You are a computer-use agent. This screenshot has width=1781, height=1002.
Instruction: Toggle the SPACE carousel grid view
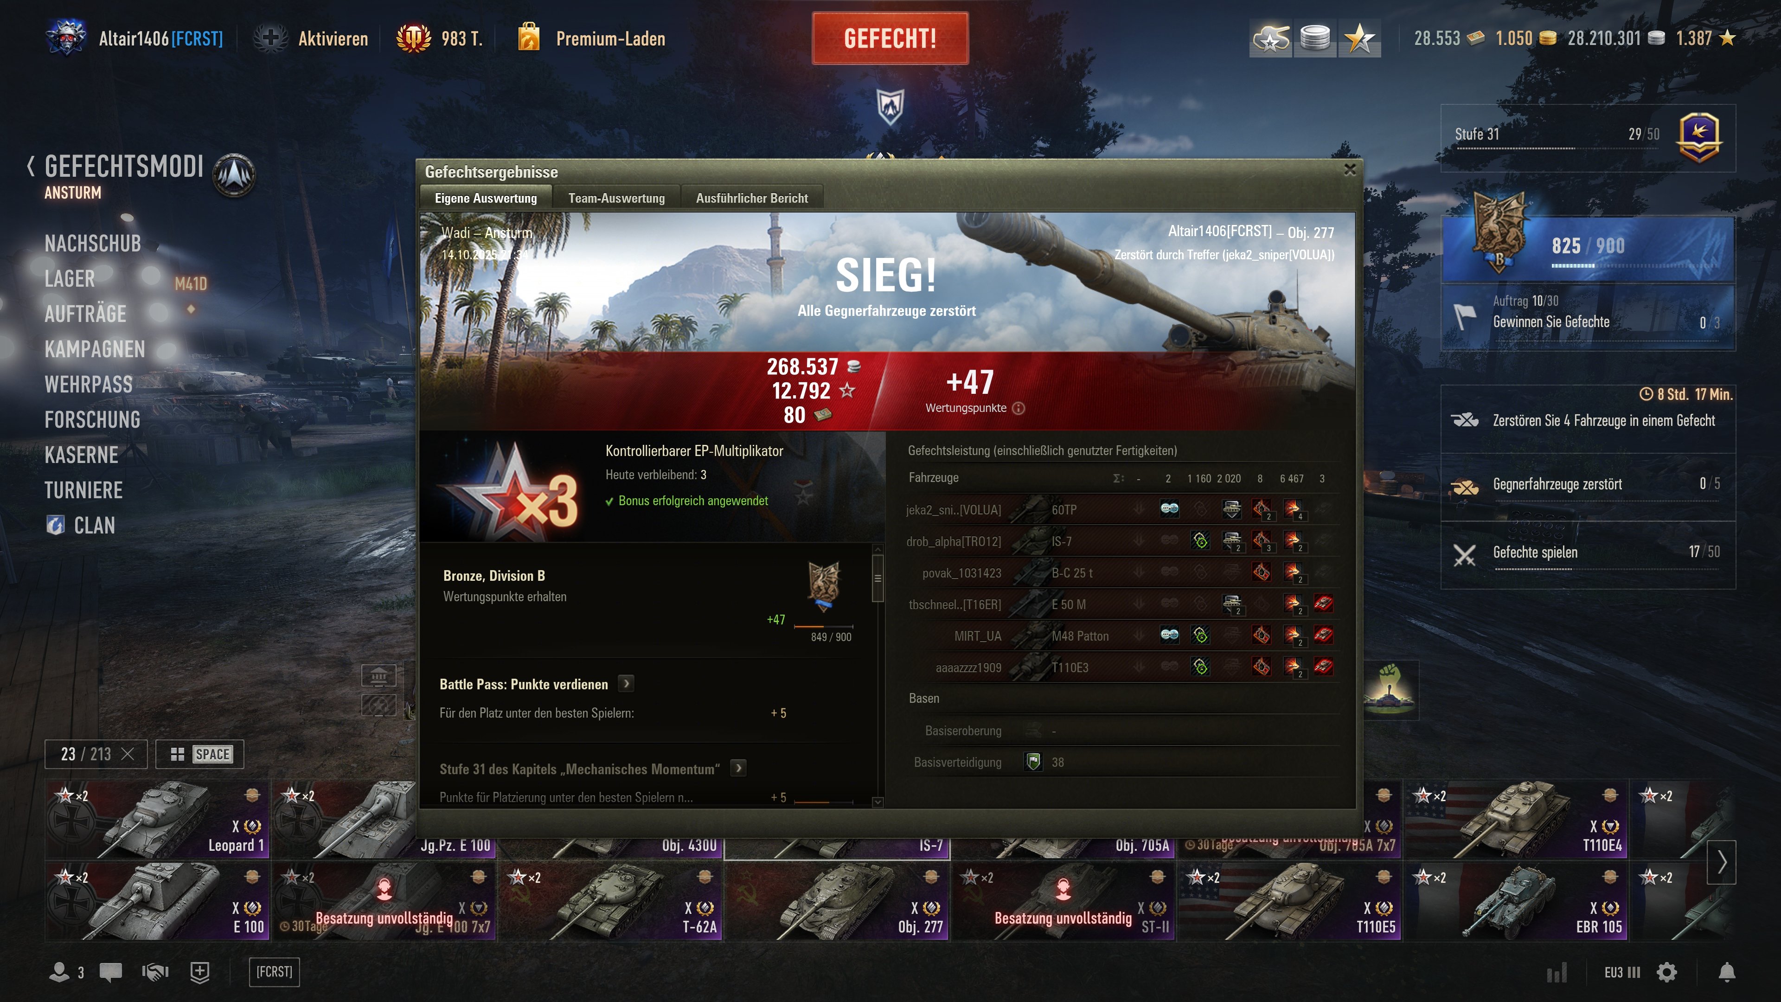click(x=200, y=754)
